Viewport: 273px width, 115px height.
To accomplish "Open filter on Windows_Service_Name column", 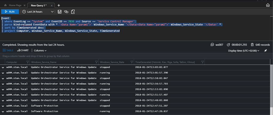I will pyautogui.click(x=96, y=62).
